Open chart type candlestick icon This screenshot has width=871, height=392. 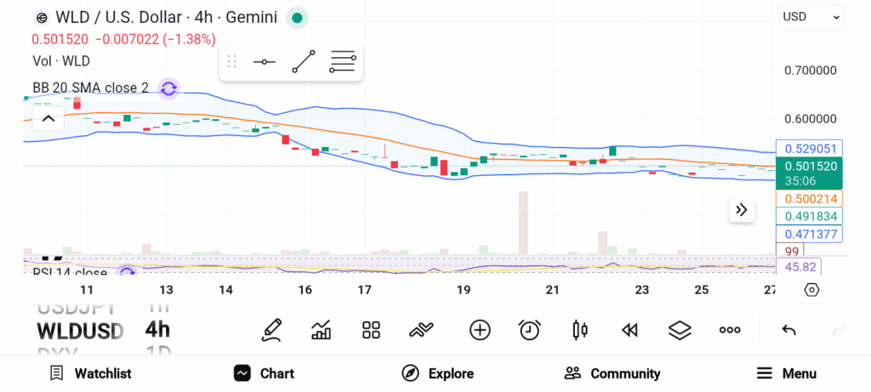click(581, 330)
